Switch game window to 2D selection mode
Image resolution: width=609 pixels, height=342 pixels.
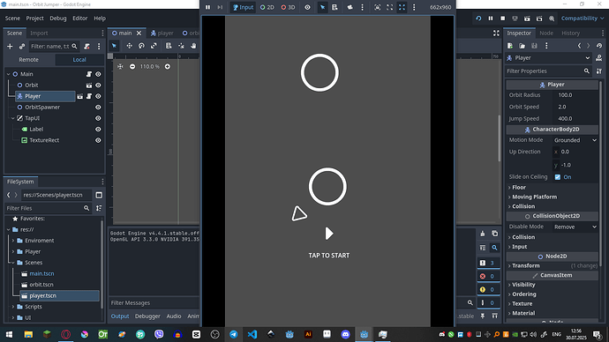tap(267, 7)
